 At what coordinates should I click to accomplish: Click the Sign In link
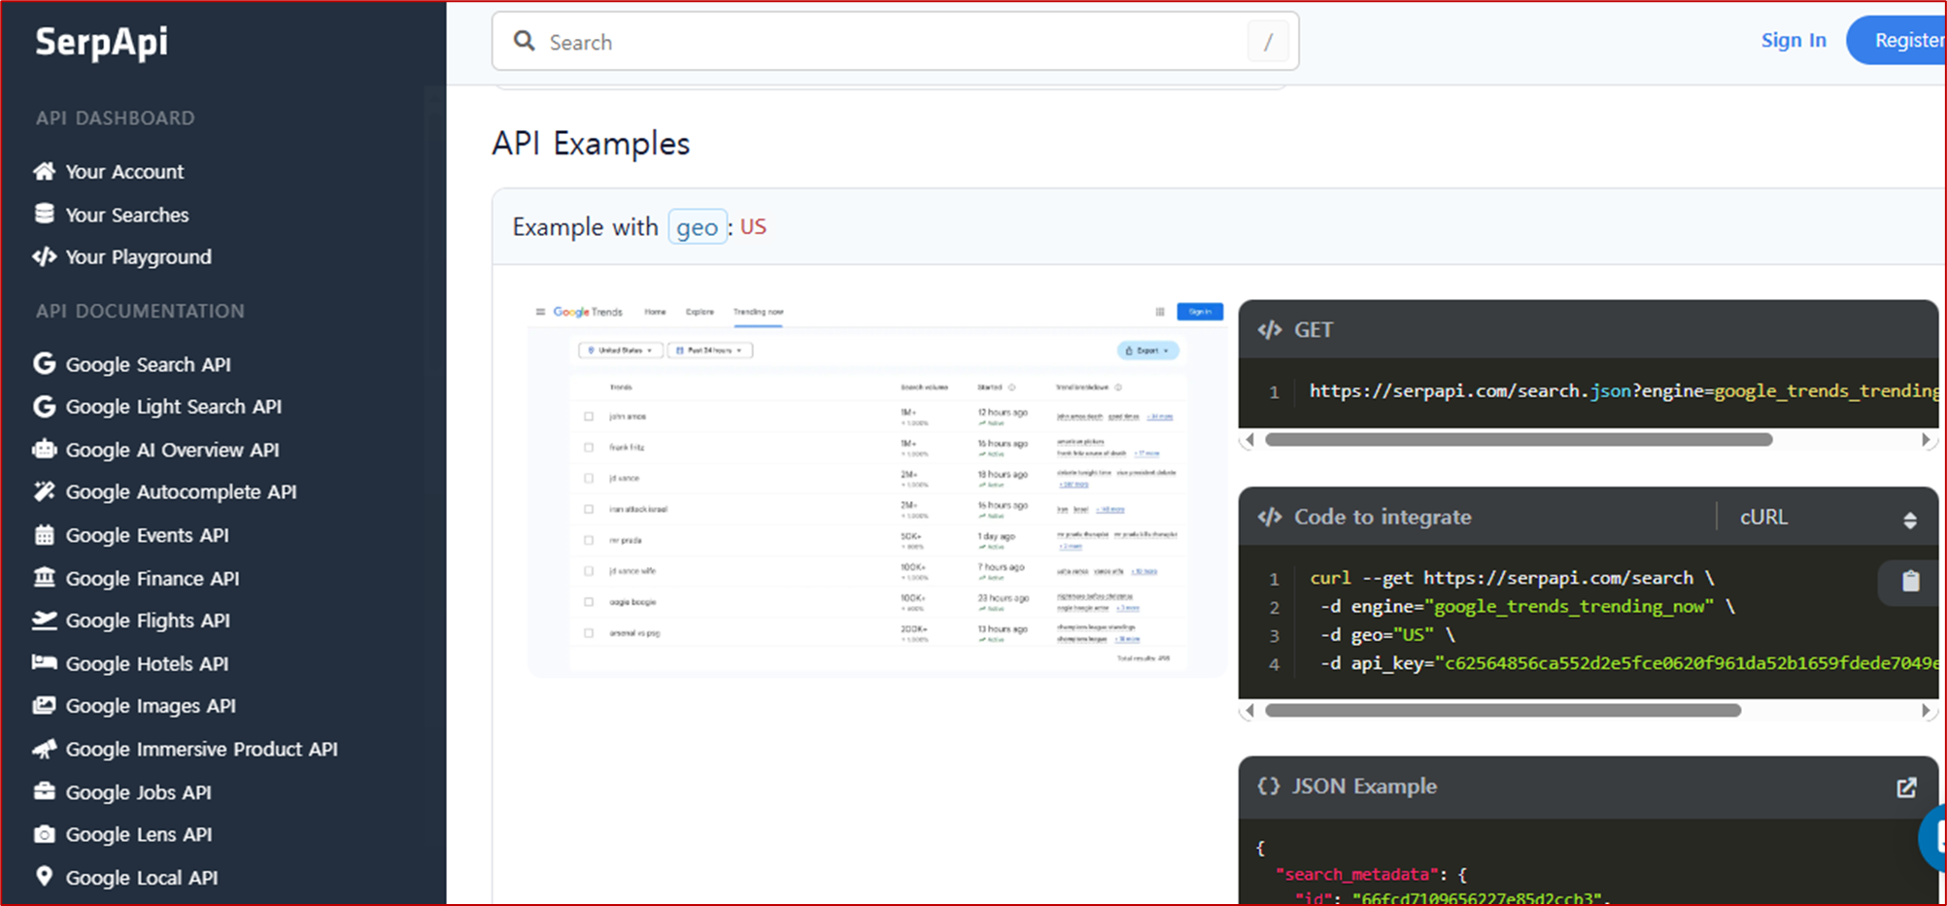(x=1793, y=40)
